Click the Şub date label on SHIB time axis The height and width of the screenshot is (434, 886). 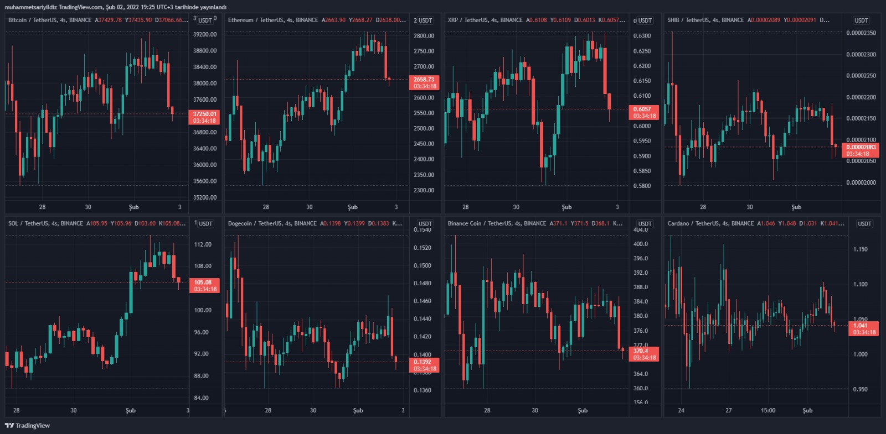796,207
